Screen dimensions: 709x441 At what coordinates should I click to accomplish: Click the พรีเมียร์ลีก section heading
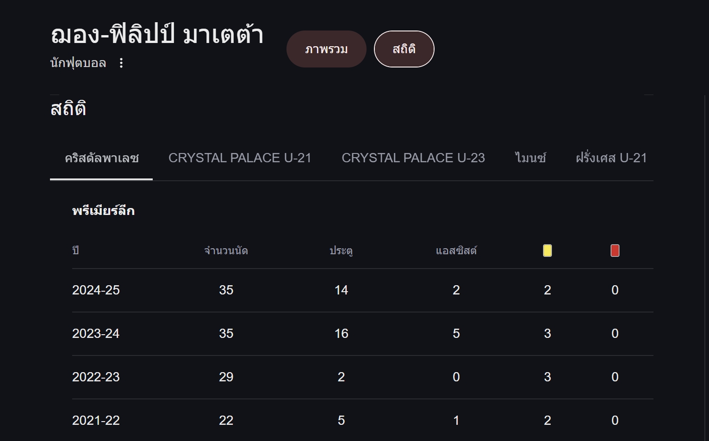103,211
